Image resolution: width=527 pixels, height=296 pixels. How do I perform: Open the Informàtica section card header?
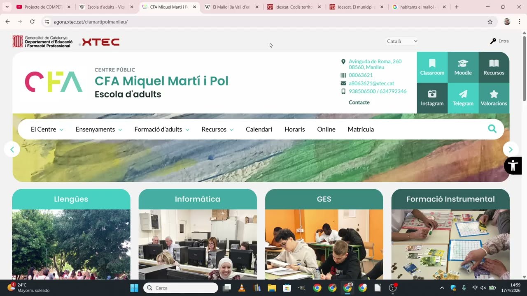(198, 199)
